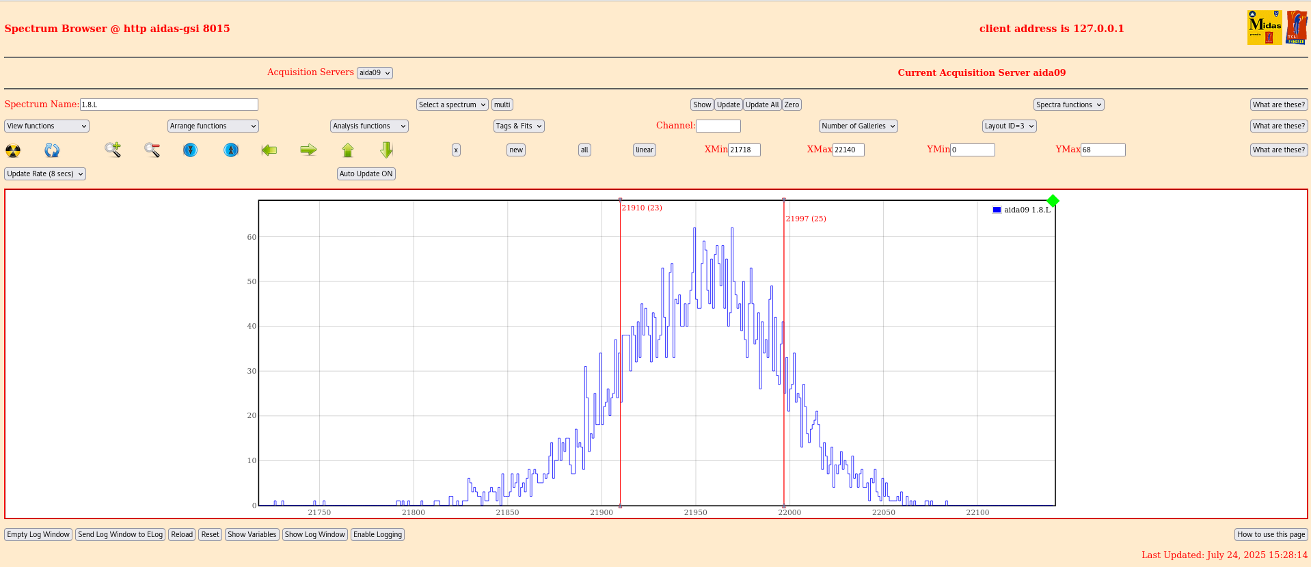The width and height of the screenshot is (1311, 567).
Task: Click into the Spectrum Name input field
Action: click(169, 105)
